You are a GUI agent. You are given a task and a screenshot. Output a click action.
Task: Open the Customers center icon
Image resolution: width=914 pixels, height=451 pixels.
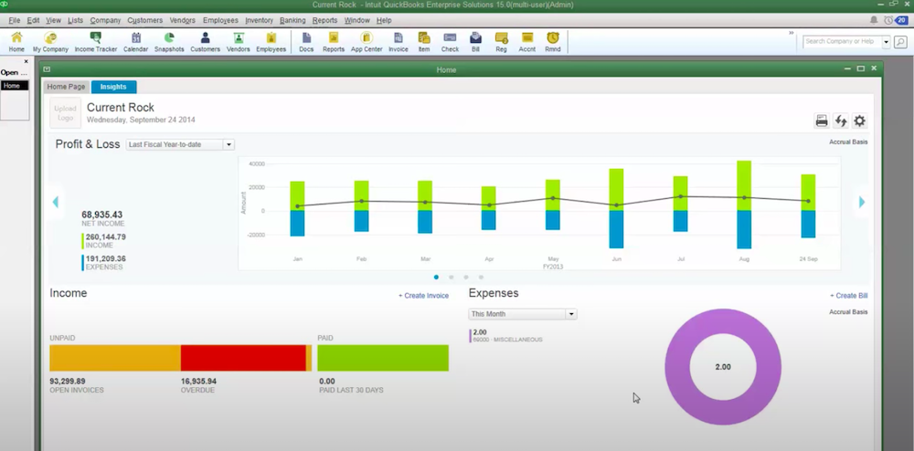tap(205, 42)
